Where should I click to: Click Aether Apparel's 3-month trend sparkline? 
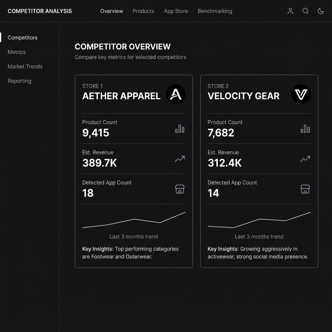coord(134,220)
